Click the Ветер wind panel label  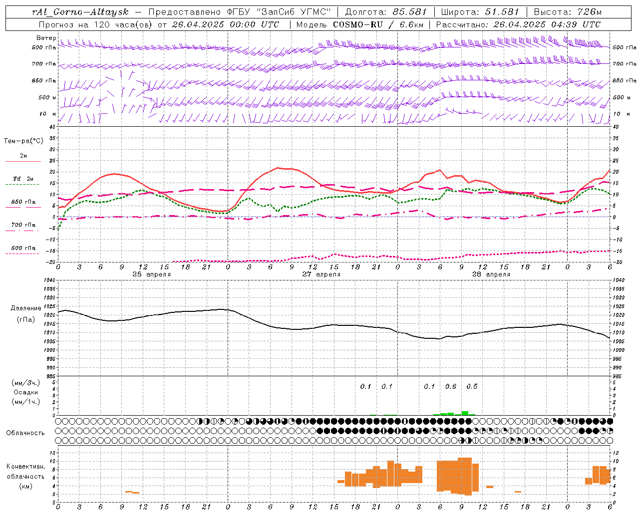(46, 38)
